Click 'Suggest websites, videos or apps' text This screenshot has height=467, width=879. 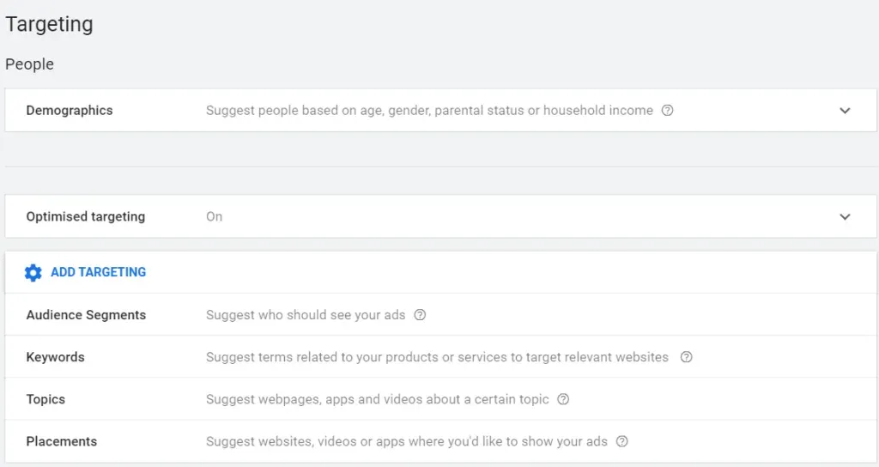point(407,441)
